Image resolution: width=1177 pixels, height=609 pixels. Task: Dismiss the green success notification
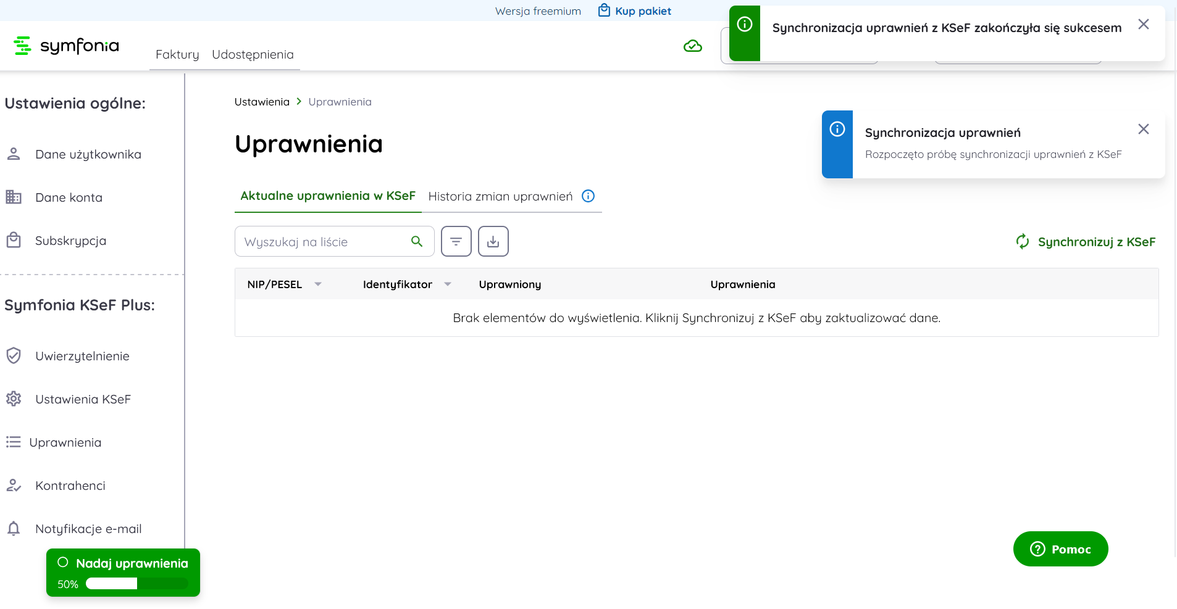1143,24
